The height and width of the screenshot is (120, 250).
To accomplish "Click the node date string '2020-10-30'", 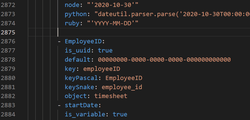I will [x=113, y=5].
